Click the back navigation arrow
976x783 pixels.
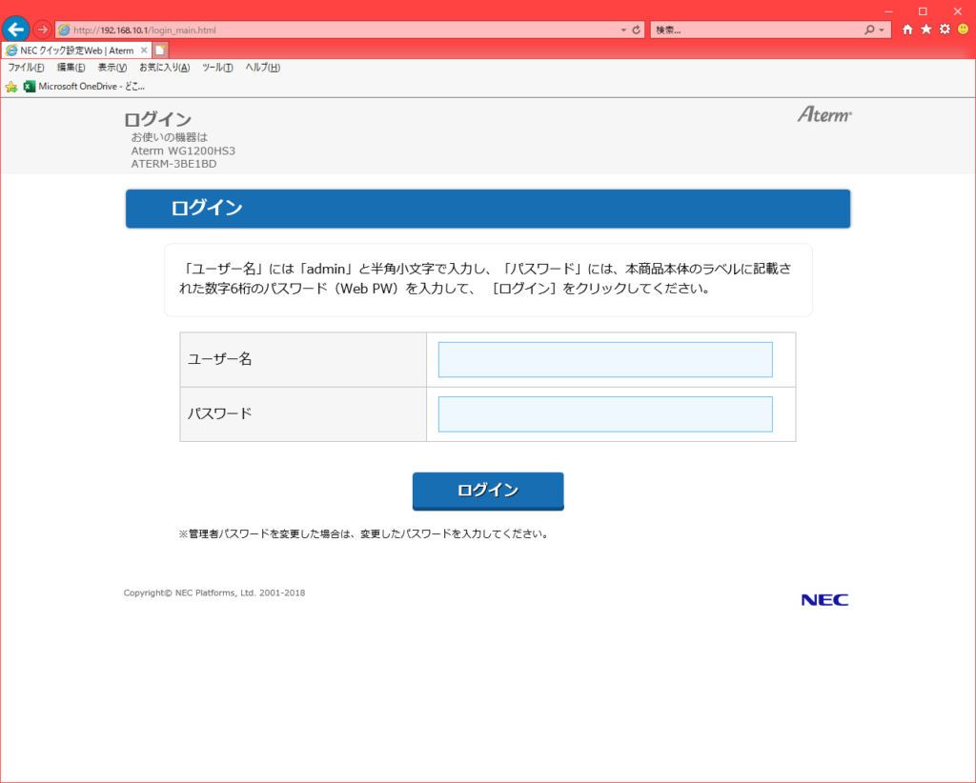pyautogui.click(x=15, y=29)
